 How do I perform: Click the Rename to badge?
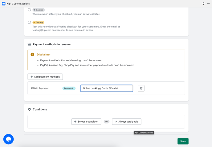tap(69, 88)
